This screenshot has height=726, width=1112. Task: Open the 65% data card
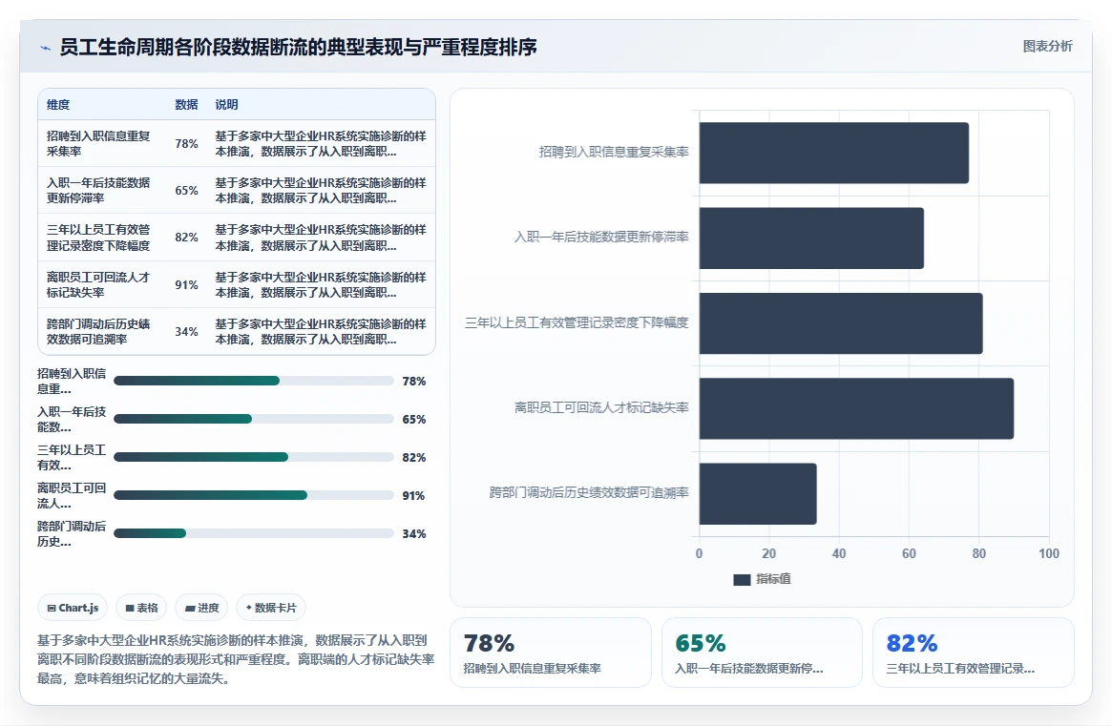coord(762,653)
